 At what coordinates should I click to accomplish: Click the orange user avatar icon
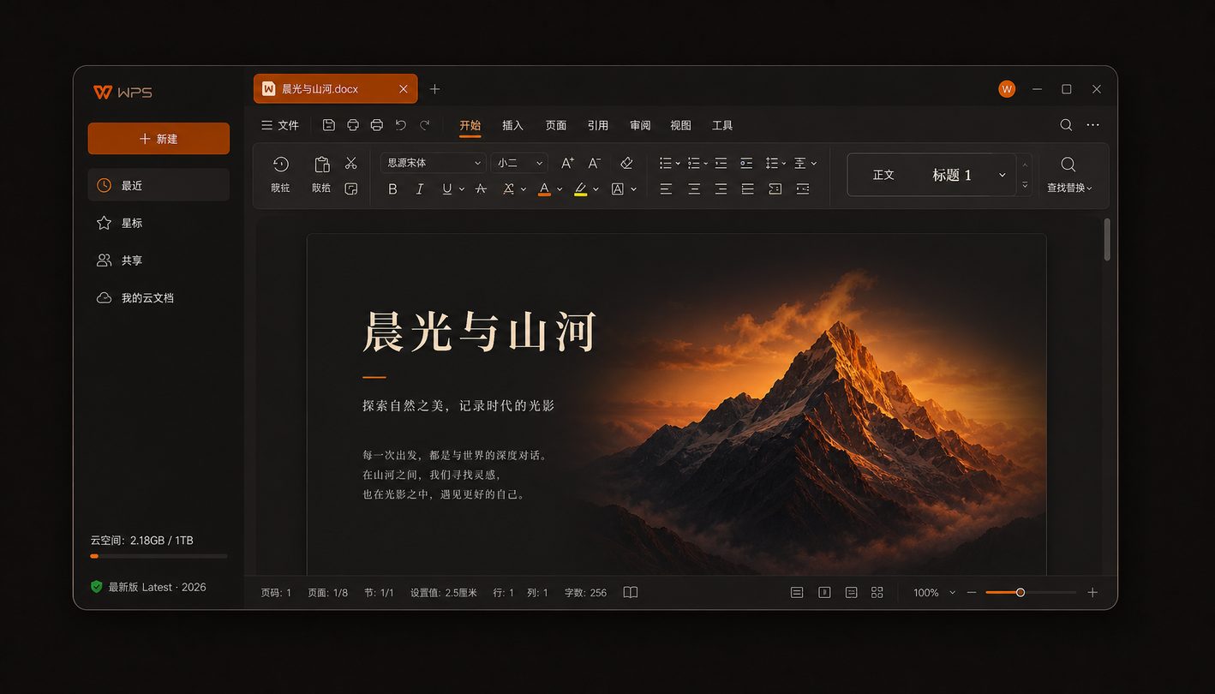tap(1007, 89)
